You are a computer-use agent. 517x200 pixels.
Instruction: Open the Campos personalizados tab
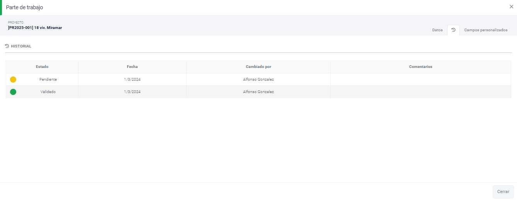(x=486, y=30)
